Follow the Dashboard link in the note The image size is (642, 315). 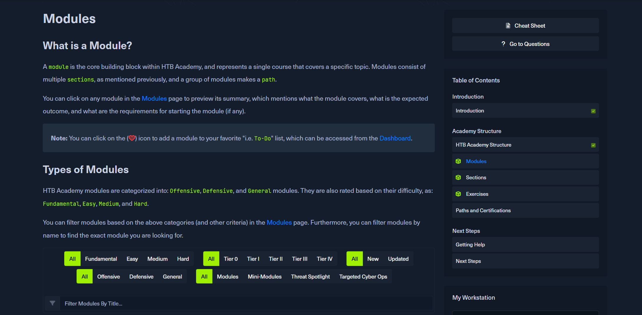[395, 138]
